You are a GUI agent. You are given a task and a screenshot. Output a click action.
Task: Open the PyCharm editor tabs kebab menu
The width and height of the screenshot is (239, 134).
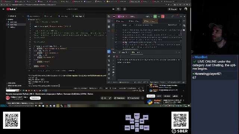[x=179, y=21]
